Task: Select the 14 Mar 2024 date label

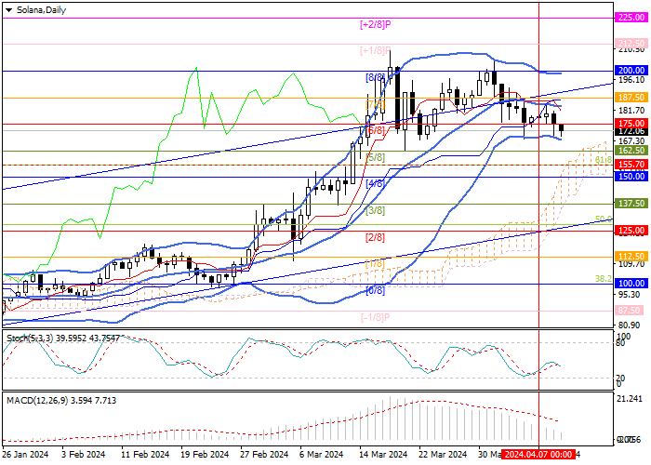Action: 383,454
